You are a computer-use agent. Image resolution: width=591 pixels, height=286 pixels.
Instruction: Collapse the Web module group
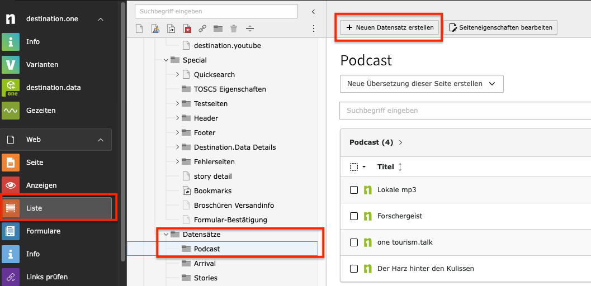[101, 140]
